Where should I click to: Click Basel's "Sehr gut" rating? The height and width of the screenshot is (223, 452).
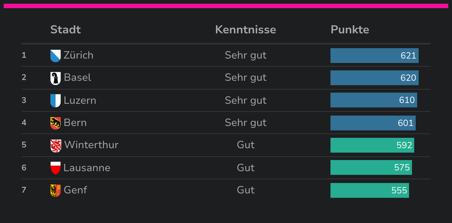click(x=246, y=77)
